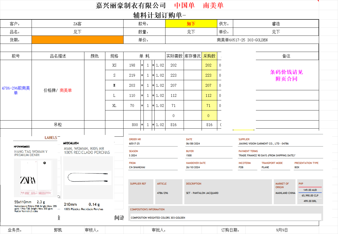Screen dimensions: 338x234
Task: Select the yellow purchase quantity 223 cell
Action: pos(209,75)
